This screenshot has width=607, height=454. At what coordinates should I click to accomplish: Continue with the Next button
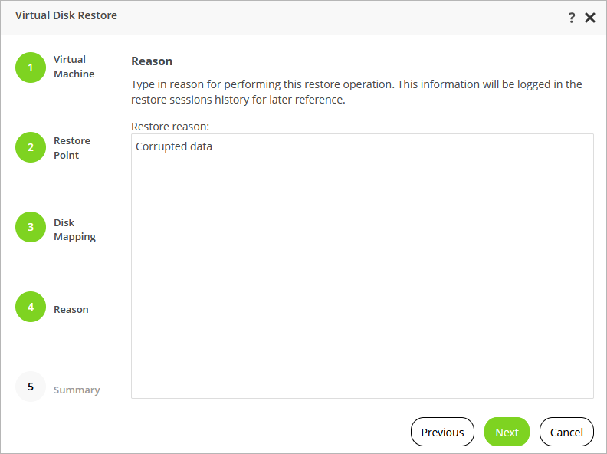tap(507, 432)
